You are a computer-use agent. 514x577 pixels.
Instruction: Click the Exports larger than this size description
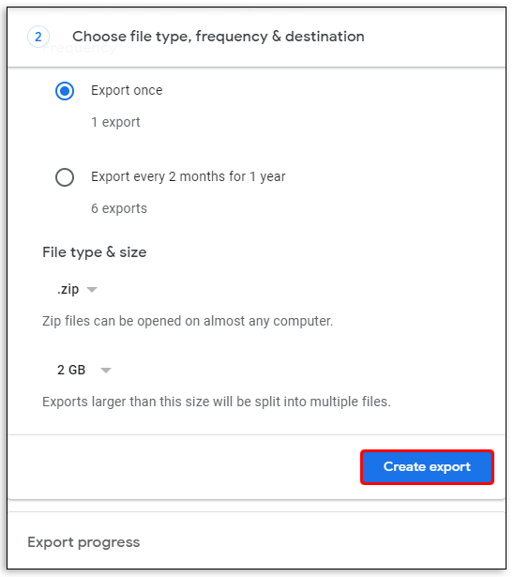[x=217, y=402]
